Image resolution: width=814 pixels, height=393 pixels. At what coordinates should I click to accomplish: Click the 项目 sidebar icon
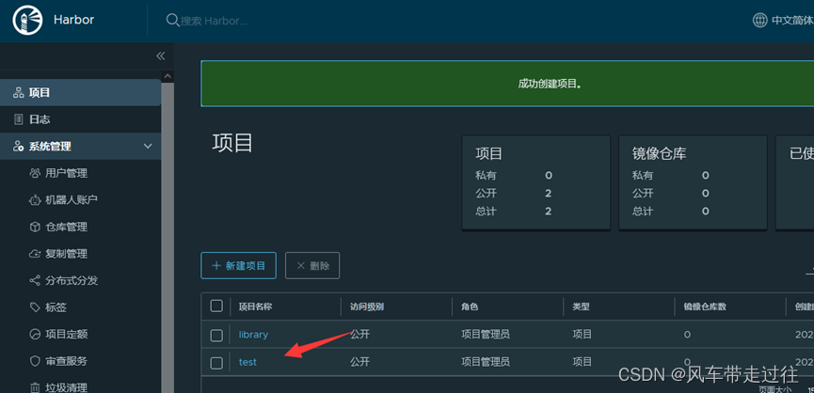(19, 93)
